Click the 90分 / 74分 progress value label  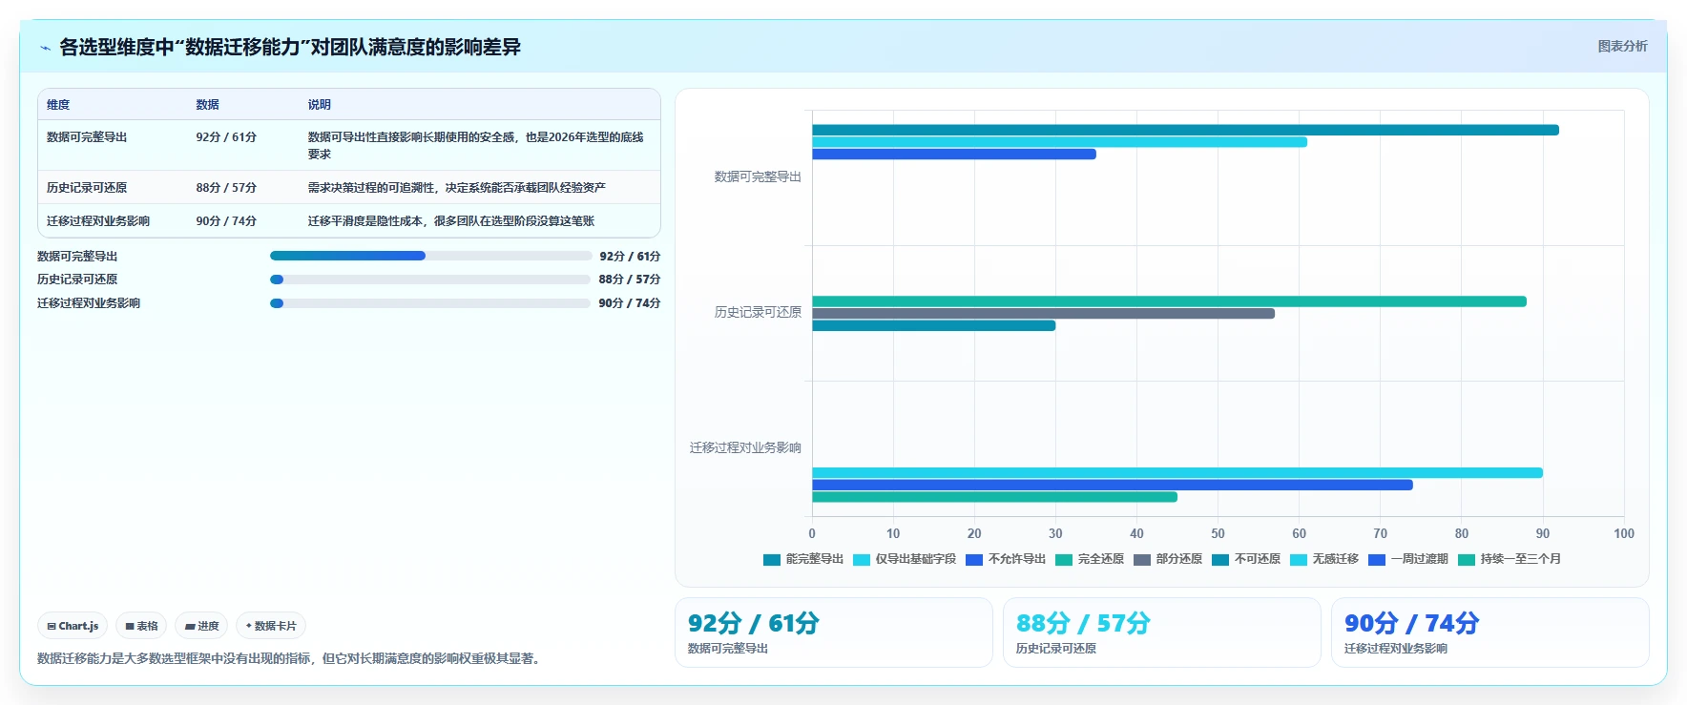pos(630,303)
